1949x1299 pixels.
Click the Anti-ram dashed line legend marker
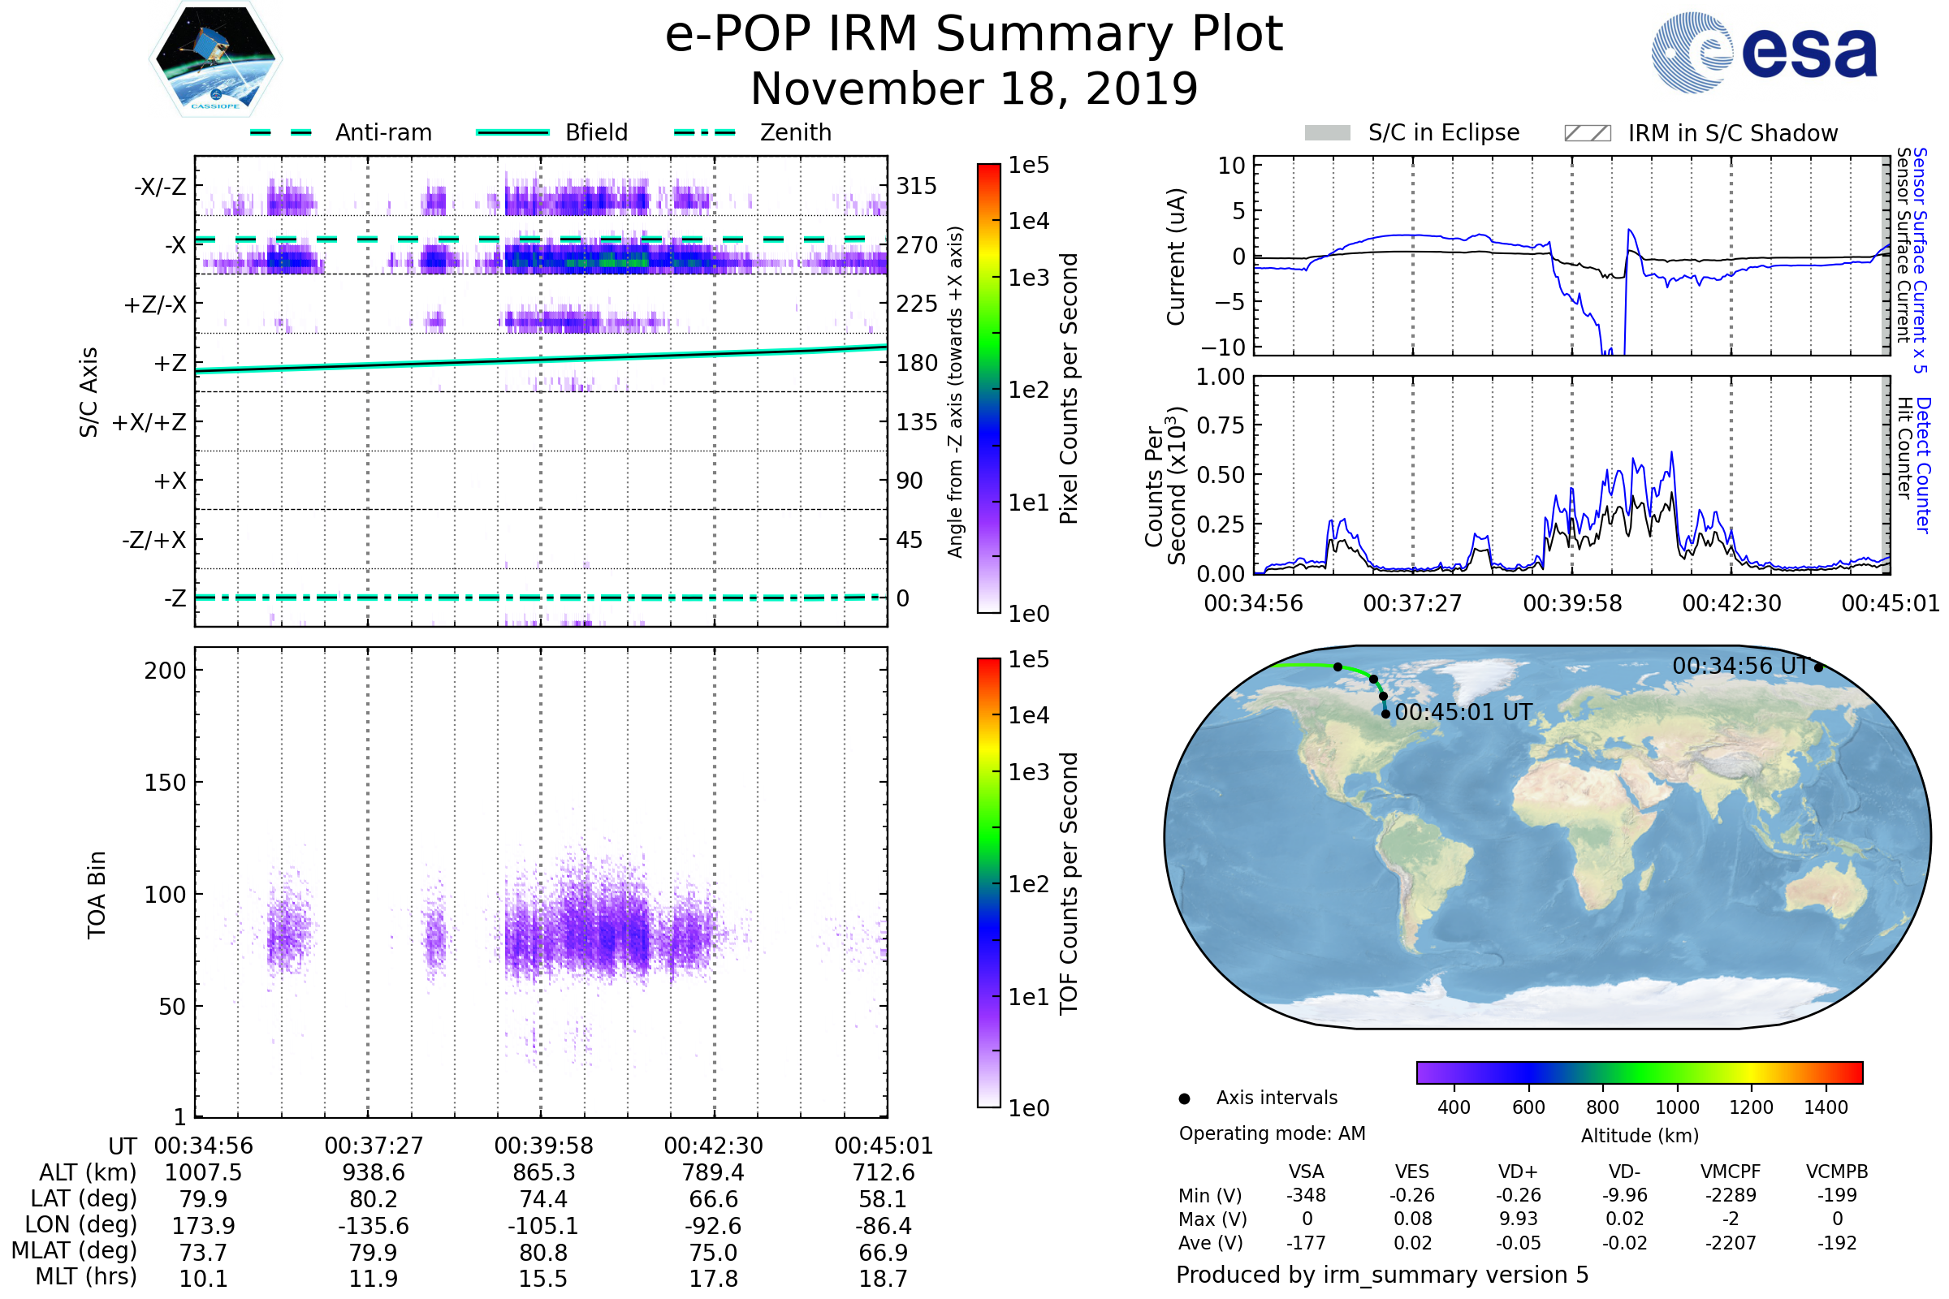point(281,132)
